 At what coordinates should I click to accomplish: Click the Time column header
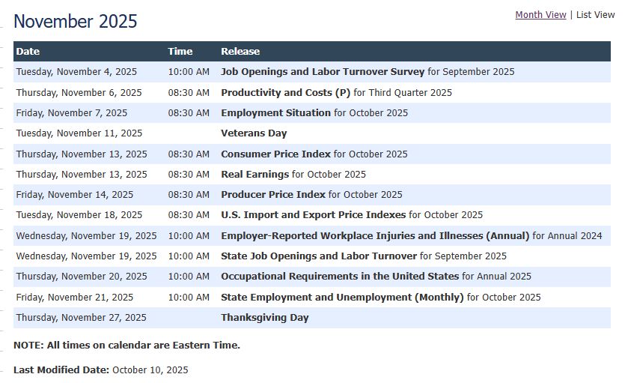[x=180, y=52]
